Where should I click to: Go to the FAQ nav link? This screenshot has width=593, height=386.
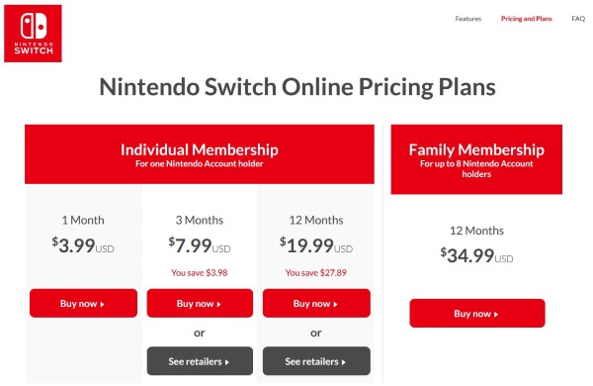[x=578, y=19]
